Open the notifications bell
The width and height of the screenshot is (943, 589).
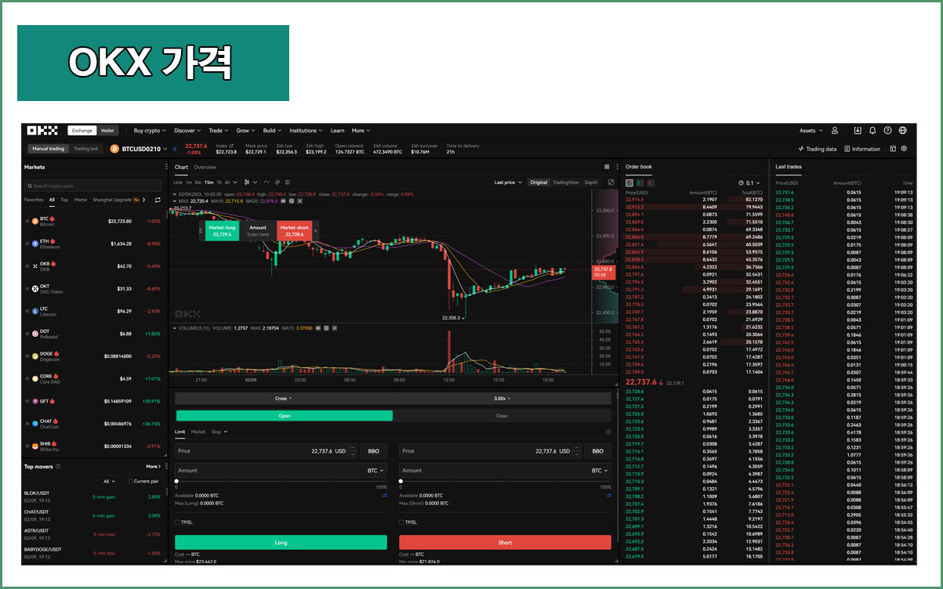[x=872, y=131]
